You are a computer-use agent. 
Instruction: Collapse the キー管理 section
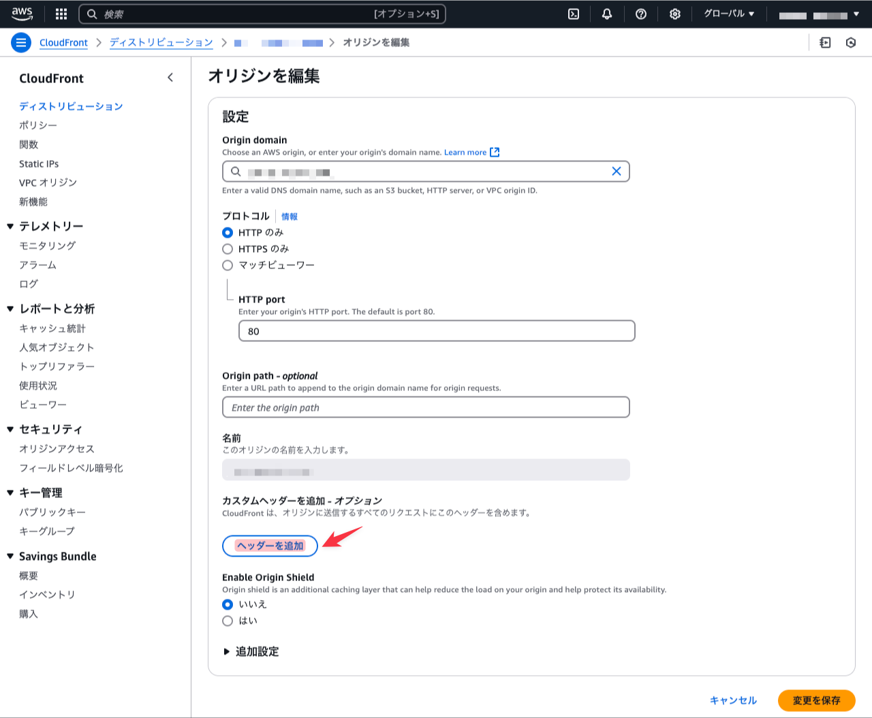10,493
